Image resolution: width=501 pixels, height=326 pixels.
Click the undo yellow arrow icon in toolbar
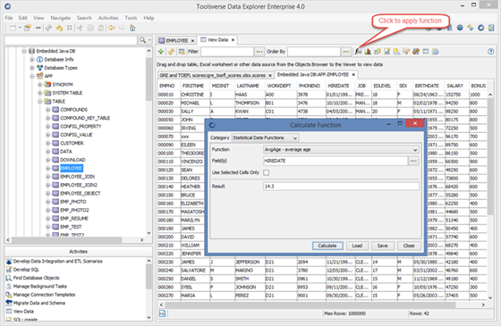pyautogui.click(x=59, y=28)
